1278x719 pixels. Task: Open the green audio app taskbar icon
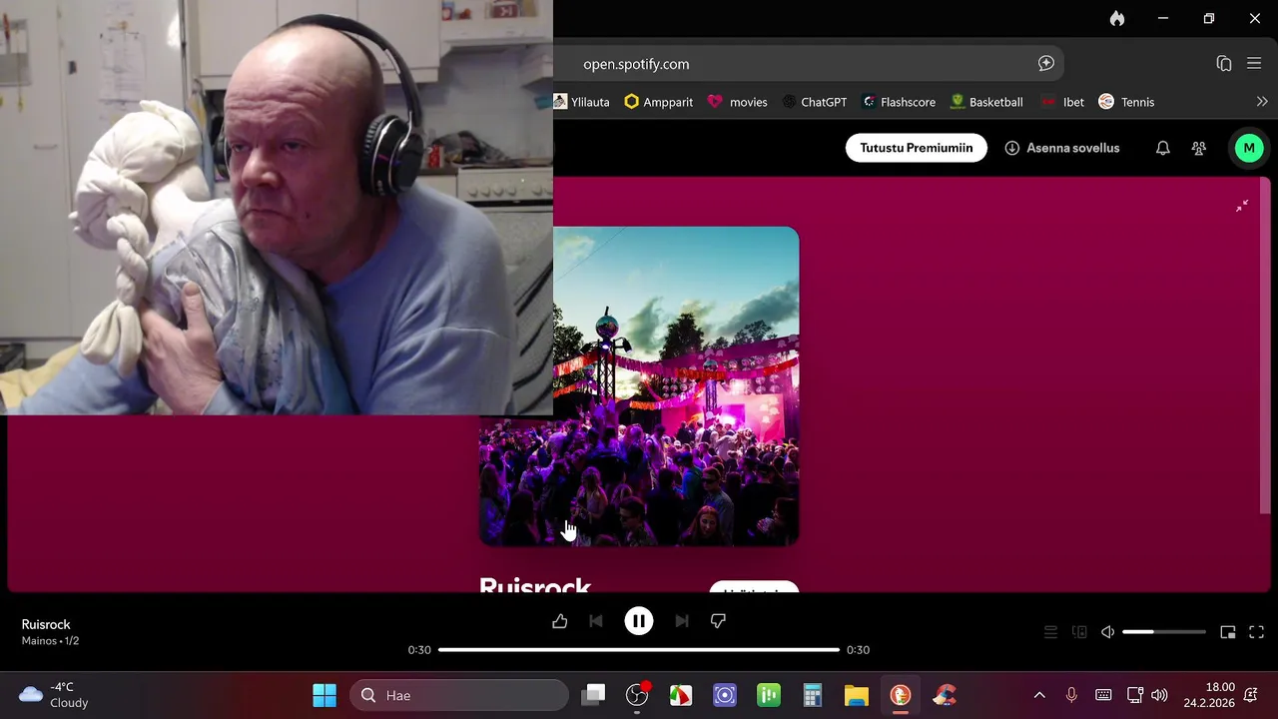[x=769, y=695]
